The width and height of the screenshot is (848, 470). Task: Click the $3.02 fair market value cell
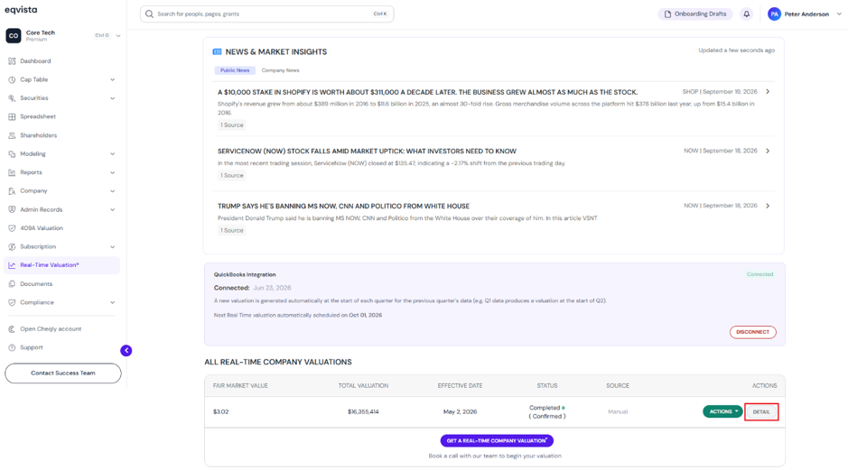pos(220,411)
